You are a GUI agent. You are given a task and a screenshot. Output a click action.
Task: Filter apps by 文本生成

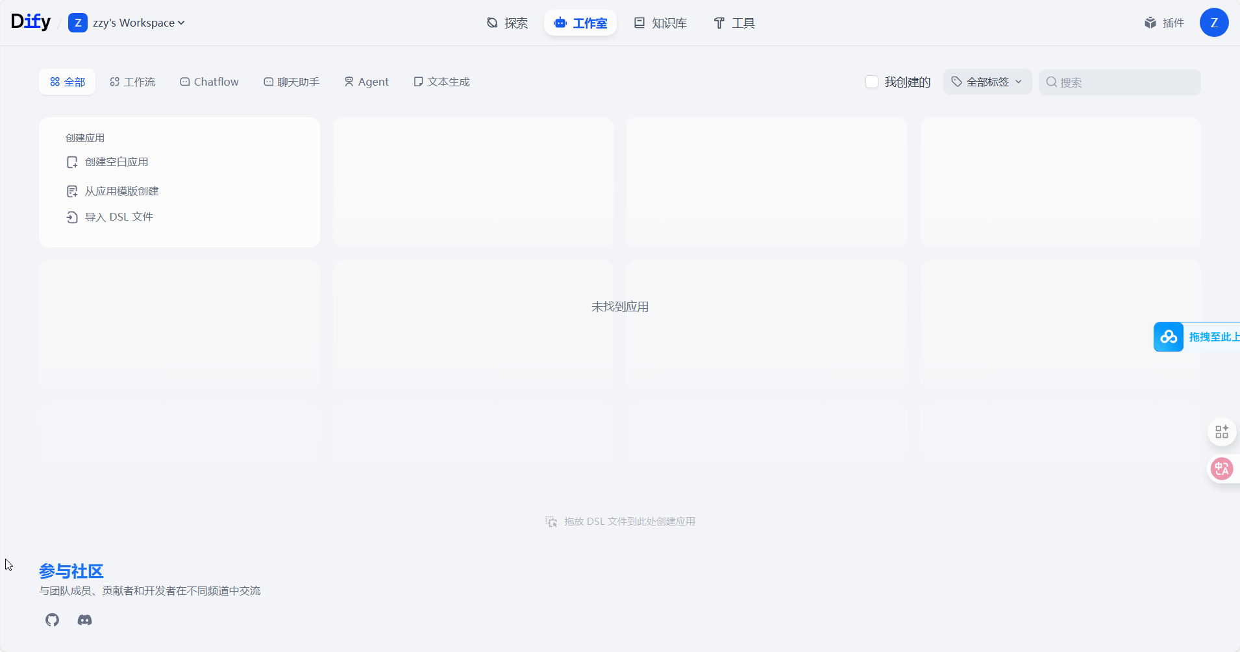point(441,82)
